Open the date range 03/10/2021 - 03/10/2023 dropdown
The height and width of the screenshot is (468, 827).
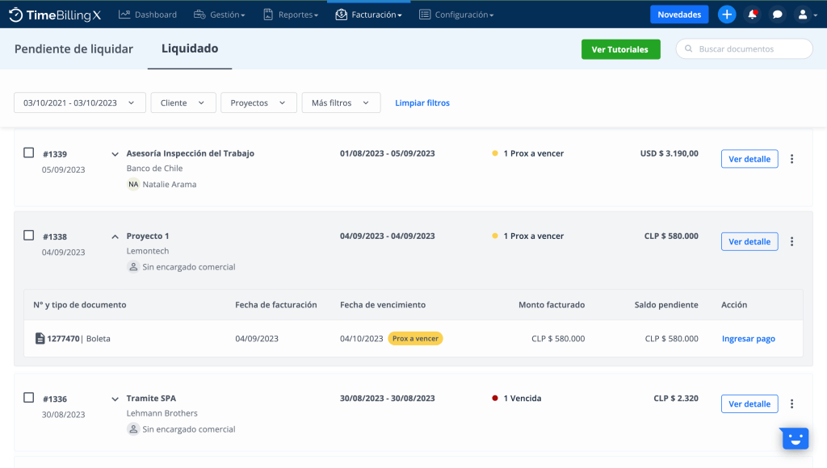click(80, 102)
